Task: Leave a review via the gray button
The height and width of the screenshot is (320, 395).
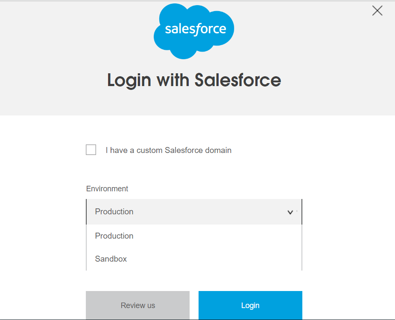Action: click(138, 305)
